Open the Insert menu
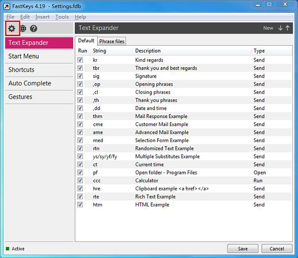This screenshot has width=298, height=258. [42, 17]
